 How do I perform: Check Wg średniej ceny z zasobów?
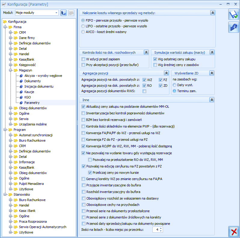155,65
